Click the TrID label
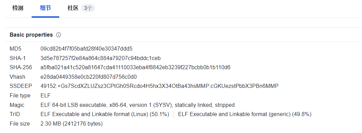The width and height of the screenshot is (362, 133). (15, 114)
